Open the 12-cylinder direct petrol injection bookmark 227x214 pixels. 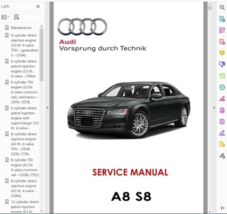pos(24,207)
